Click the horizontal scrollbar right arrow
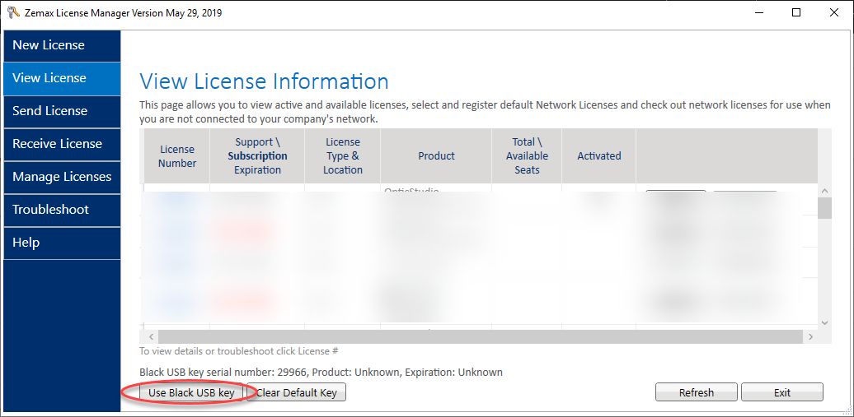The width and height of the screenshot is (854, 417). (x=810, y=336)
